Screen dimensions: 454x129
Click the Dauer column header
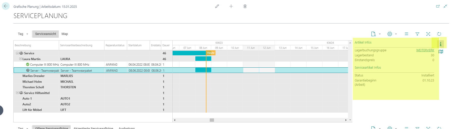[x=167, y=45]
